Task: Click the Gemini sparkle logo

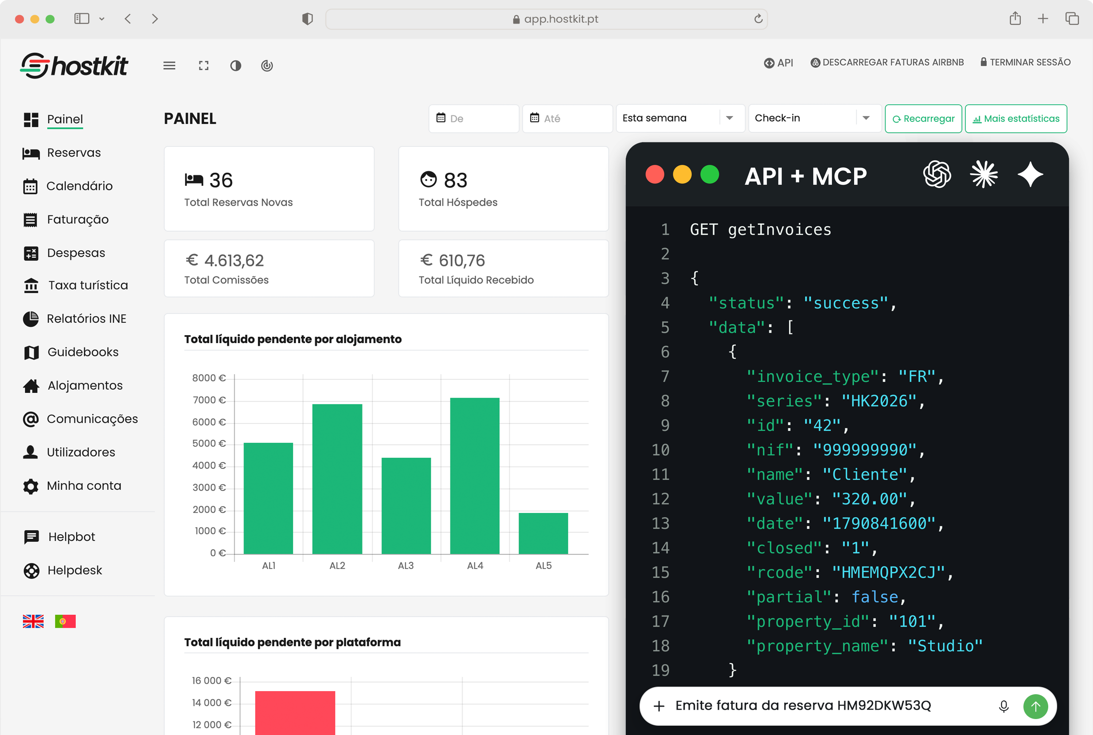Action: [x=1030, y=174]
